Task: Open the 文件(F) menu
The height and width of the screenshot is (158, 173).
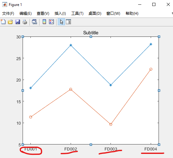Action: (x=8, y=14)
